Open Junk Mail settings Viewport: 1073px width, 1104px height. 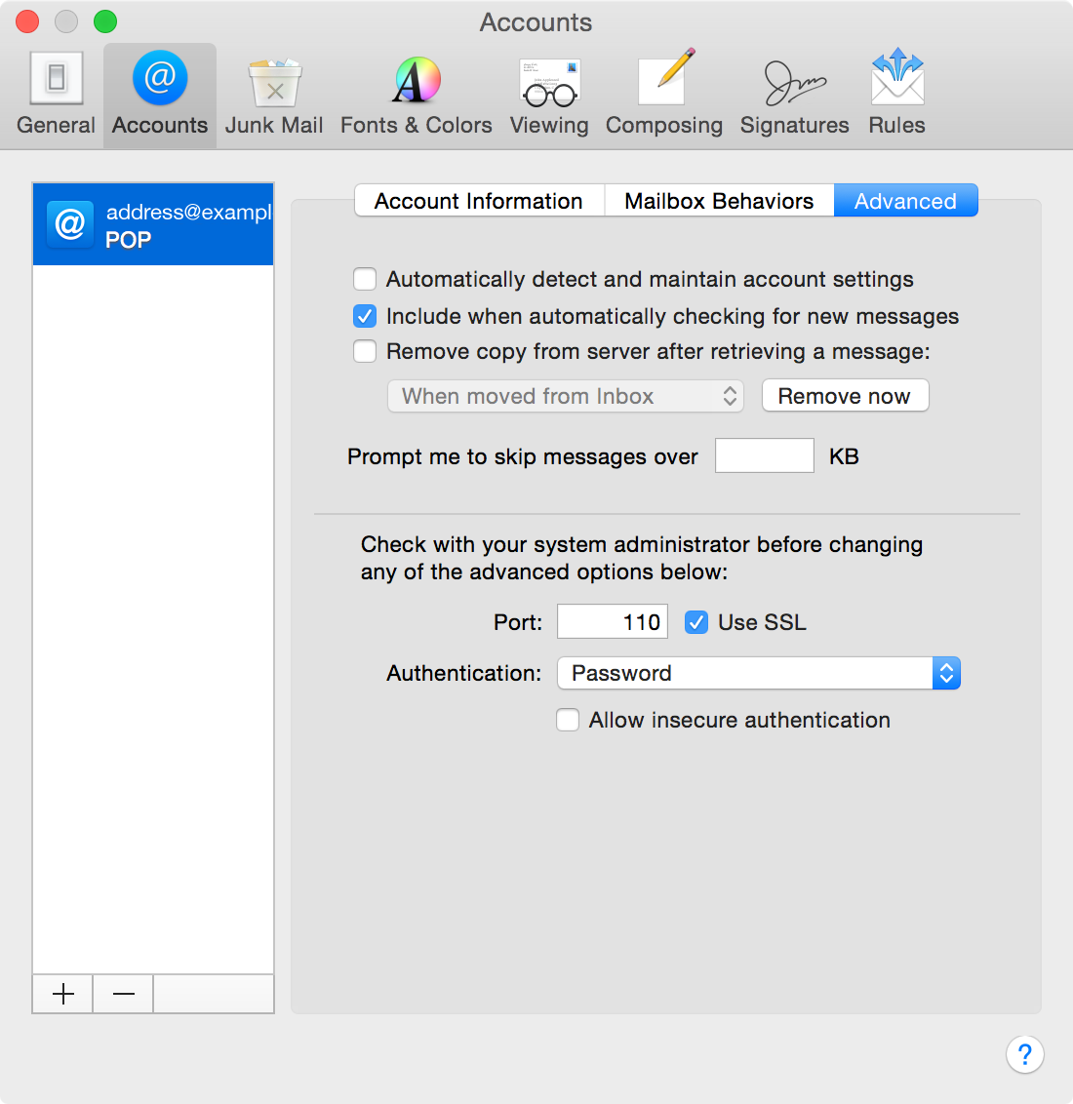click(274, 93)
